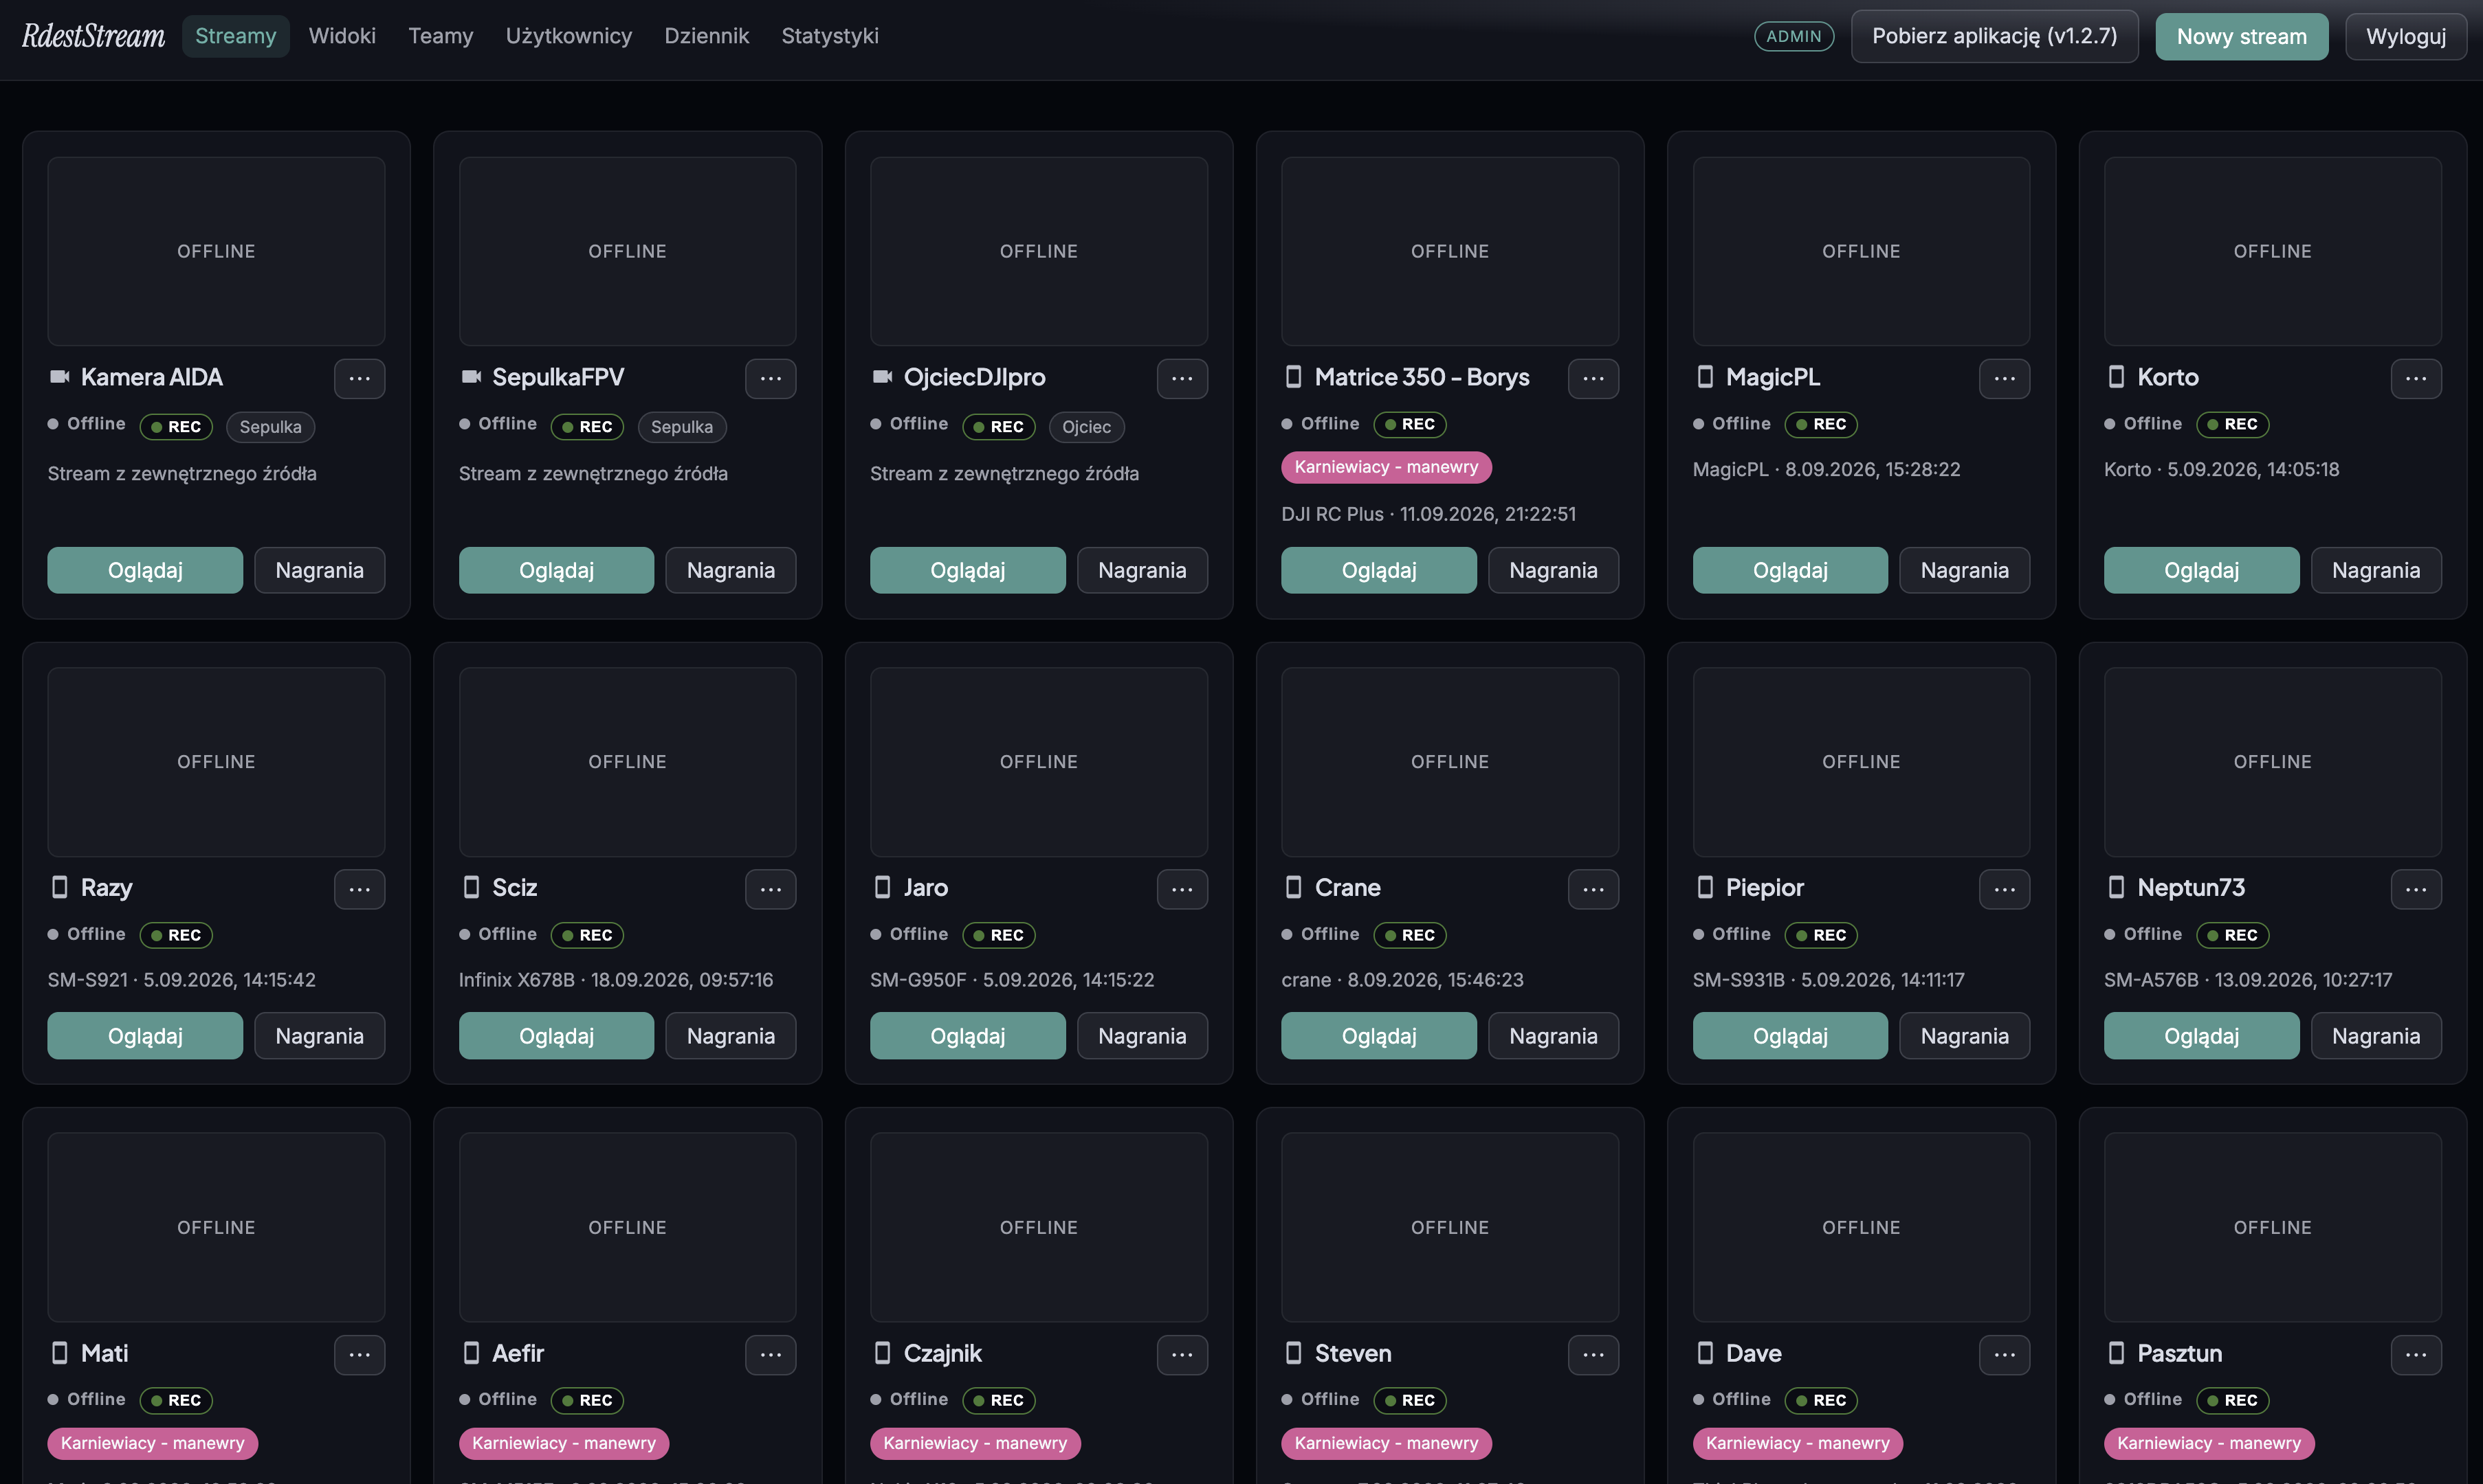Click the phone icon next to Mati
This screenshot has width=2483, height=1484.
point(59,1353)
